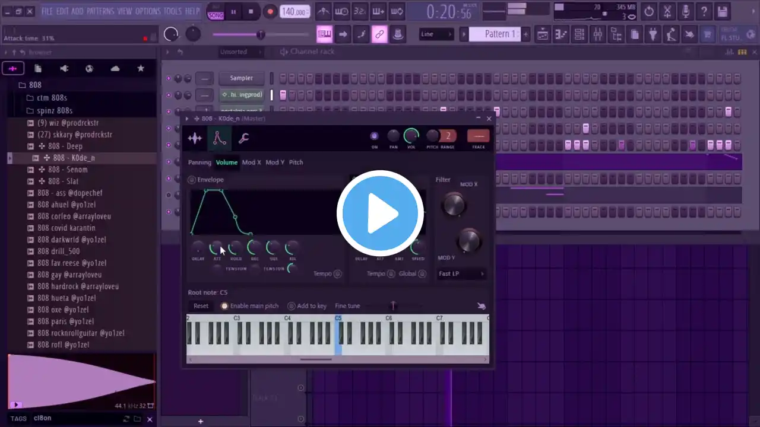Viewport: 760px width, 427px height.
Task: Toggle typing keyboard to piano icon
Action: pyautogui.click(x=324, y=34)
